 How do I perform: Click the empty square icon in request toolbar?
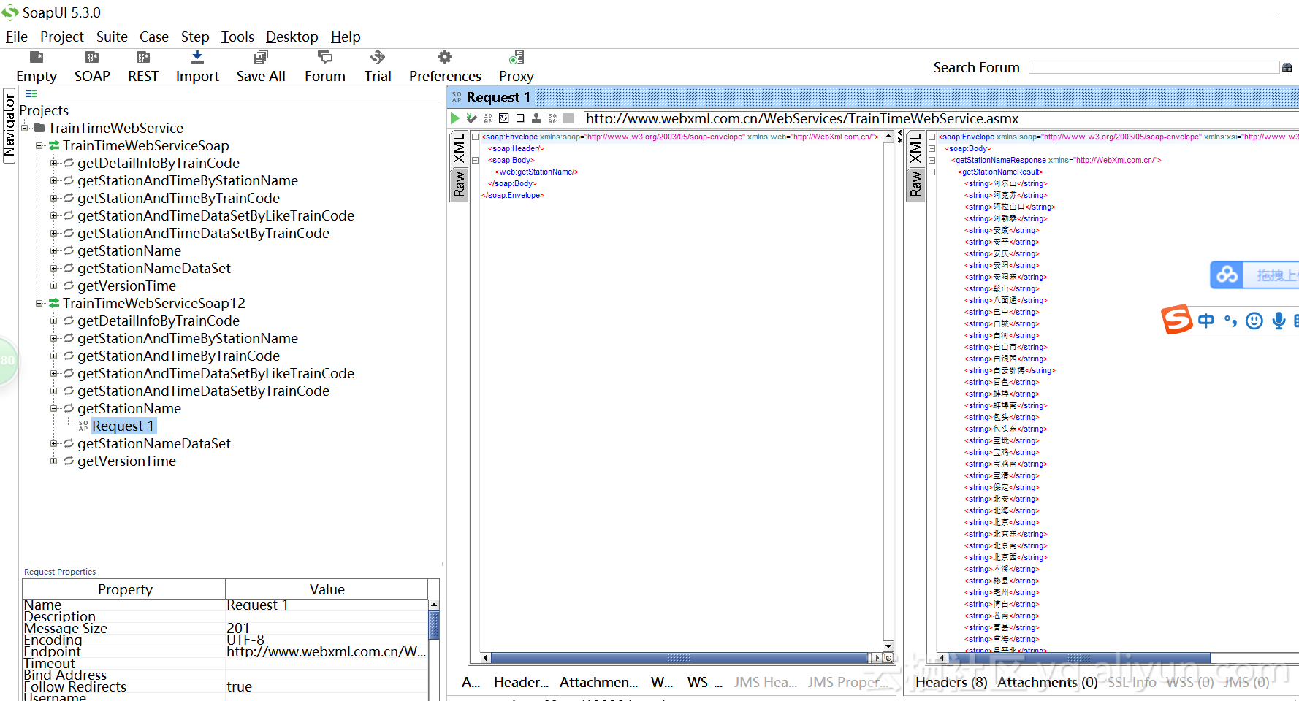coord(520,118)
